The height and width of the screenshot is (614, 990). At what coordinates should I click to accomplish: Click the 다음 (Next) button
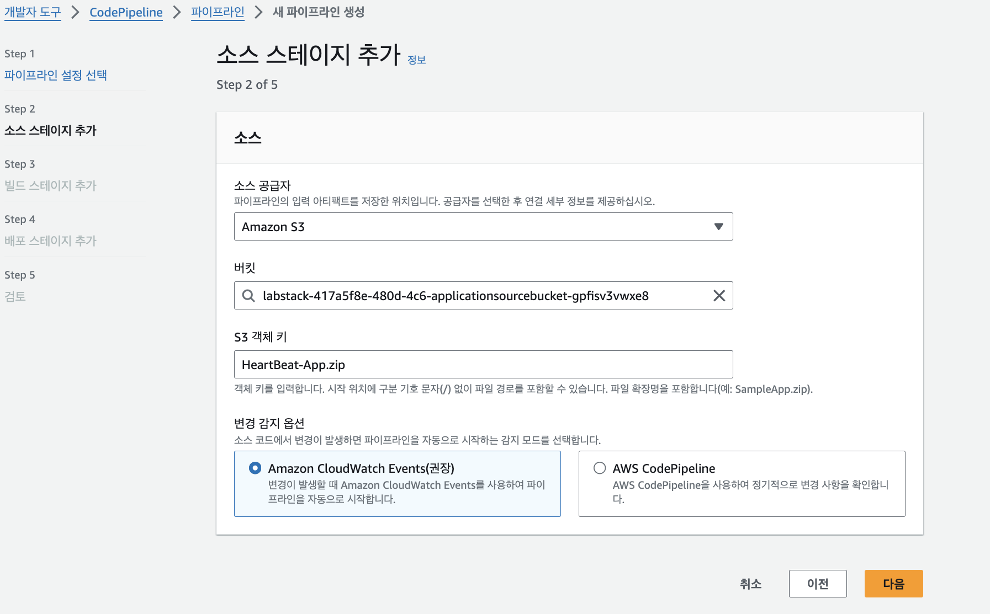[x=893, y=584]
